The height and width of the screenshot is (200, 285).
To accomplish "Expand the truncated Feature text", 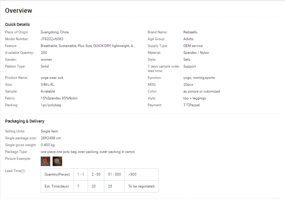I will [88, 46].
